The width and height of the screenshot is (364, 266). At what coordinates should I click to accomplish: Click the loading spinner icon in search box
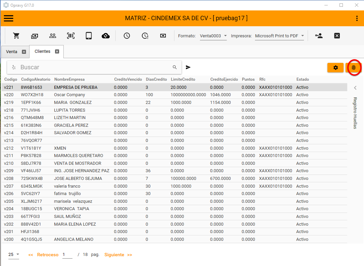pos(14,67)
